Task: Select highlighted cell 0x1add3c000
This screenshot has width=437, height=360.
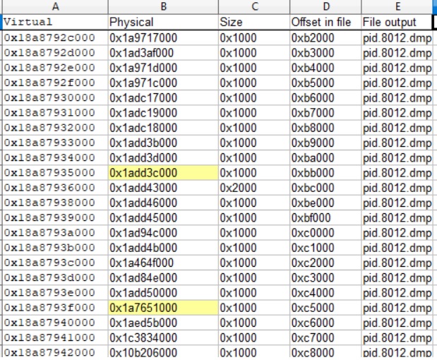Action: (x=163, y=173)
